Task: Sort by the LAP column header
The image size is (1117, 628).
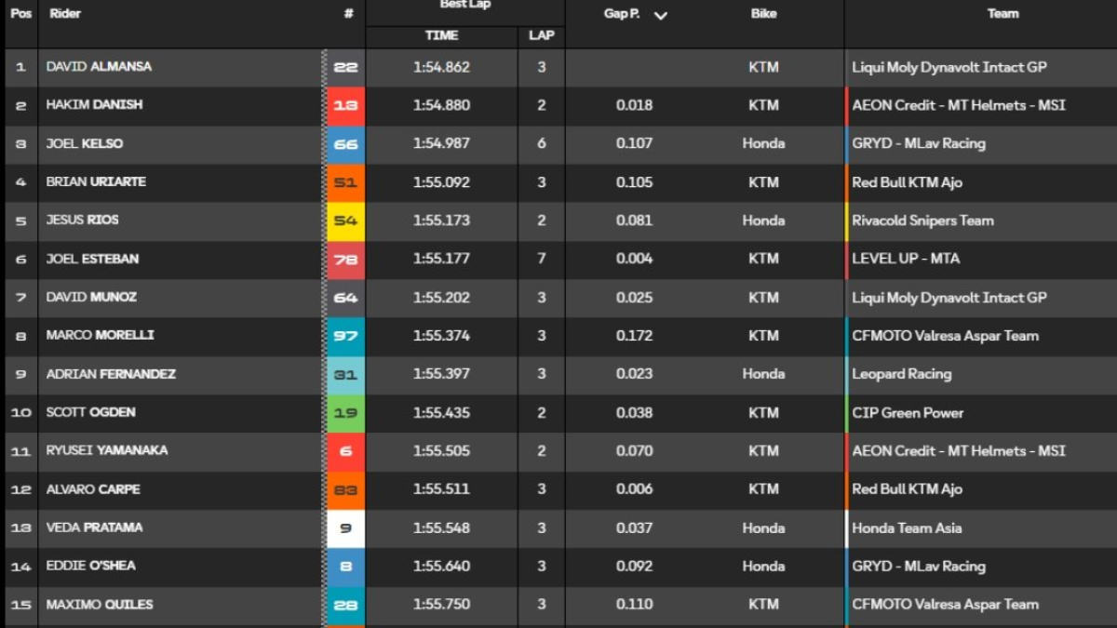Action: tap(542, 35)
